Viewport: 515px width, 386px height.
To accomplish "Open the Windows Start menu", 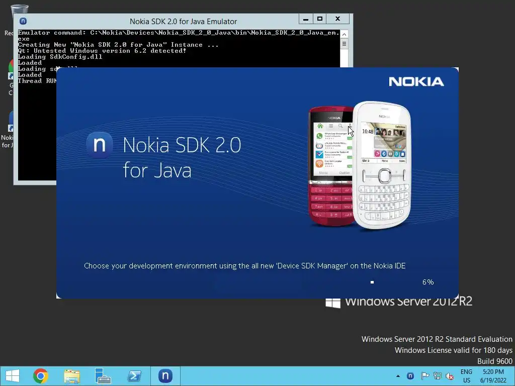I will coord(13,376).
